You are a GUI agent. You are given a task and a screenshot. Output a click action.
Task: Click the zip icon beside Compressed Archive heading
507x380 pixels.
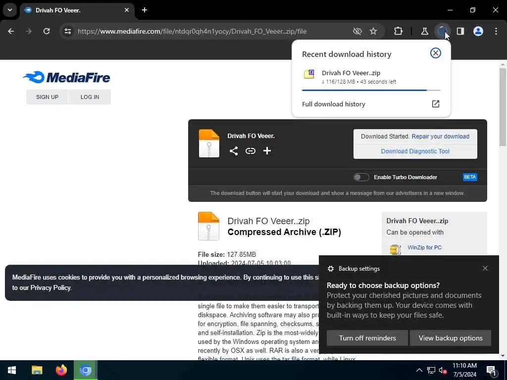tap(208, 226)
